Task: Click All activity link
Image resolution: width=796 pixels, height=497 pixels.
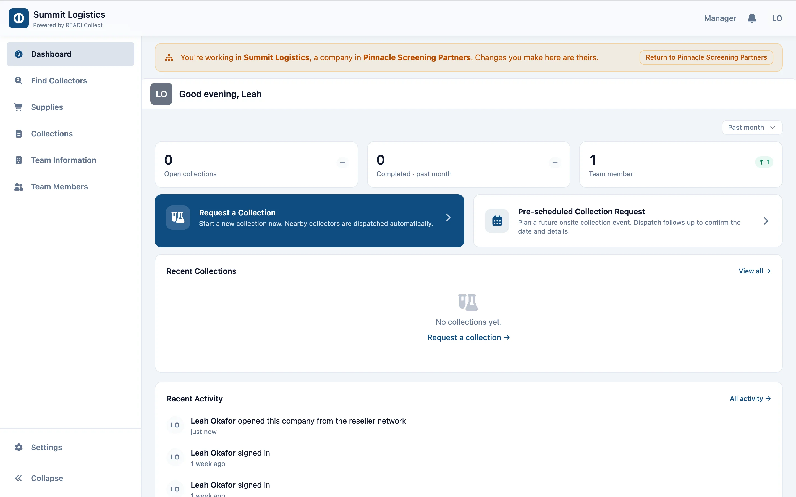Action: (x=750, y=398)
